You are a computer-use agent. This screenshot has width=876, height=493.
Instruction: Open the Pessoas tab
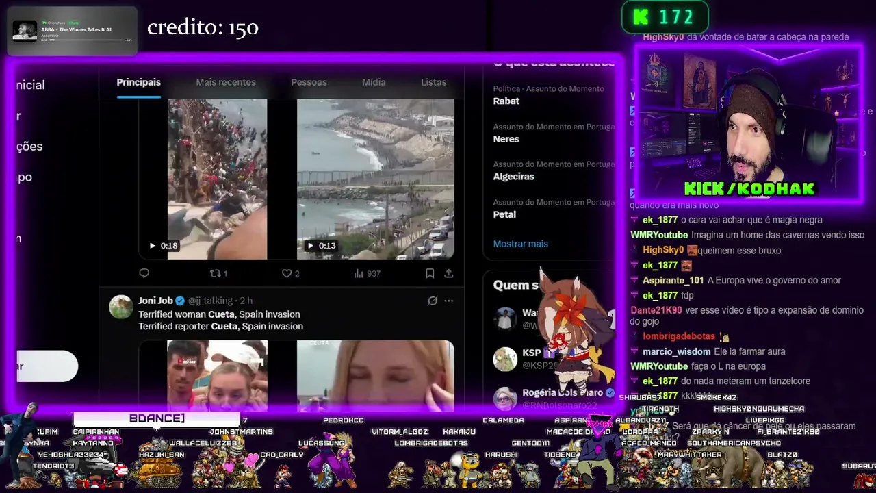309,82
